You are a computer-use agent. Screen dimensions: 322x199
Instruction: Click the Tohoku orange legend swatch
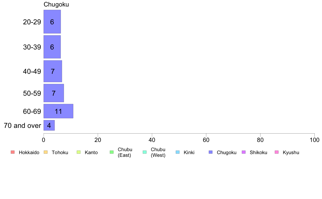(x=46, y=152)
